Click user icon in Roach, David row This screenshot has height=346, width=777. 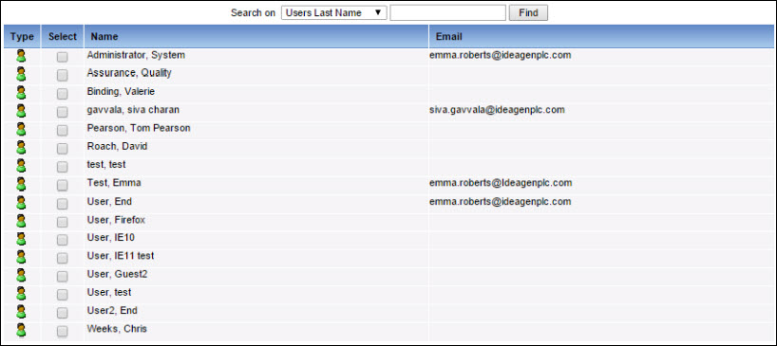[x=21, y=147]
